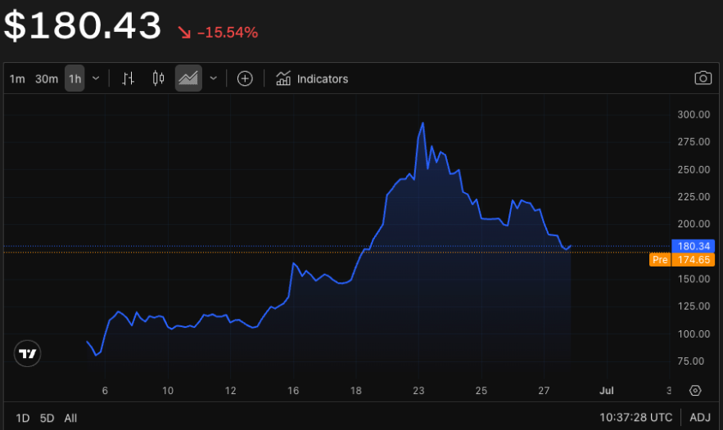Select the bars chart style icon

tap(128, 78)
